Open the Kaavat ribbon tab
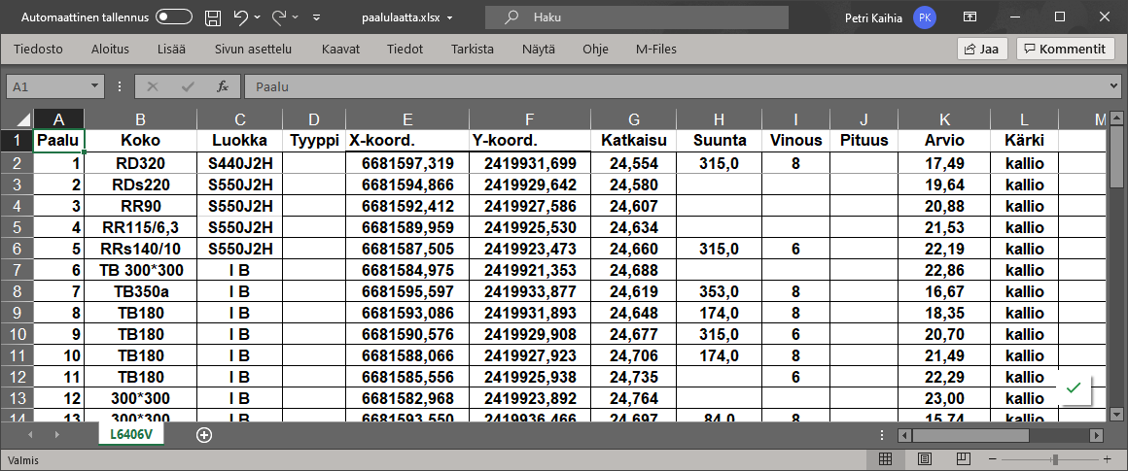1128x471 pixels. pyautogui.click(x=340, y=50)
